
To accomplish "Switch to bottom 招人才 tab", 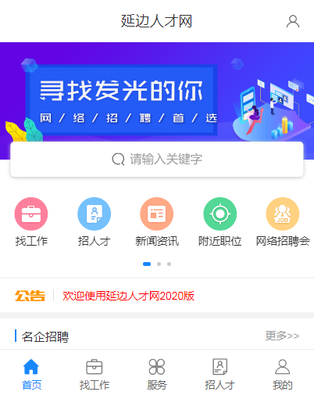I will point(220,374).
